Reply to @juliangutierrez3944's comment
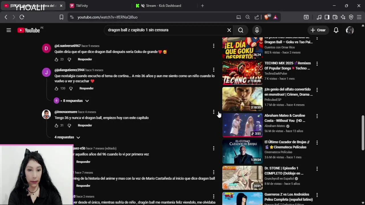365x205 pixels. [86, 88]
